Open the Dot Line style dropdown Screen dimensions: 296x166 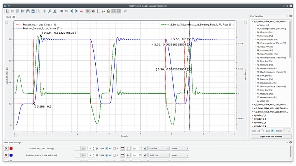pyautogui.click(x=159, y=148)
